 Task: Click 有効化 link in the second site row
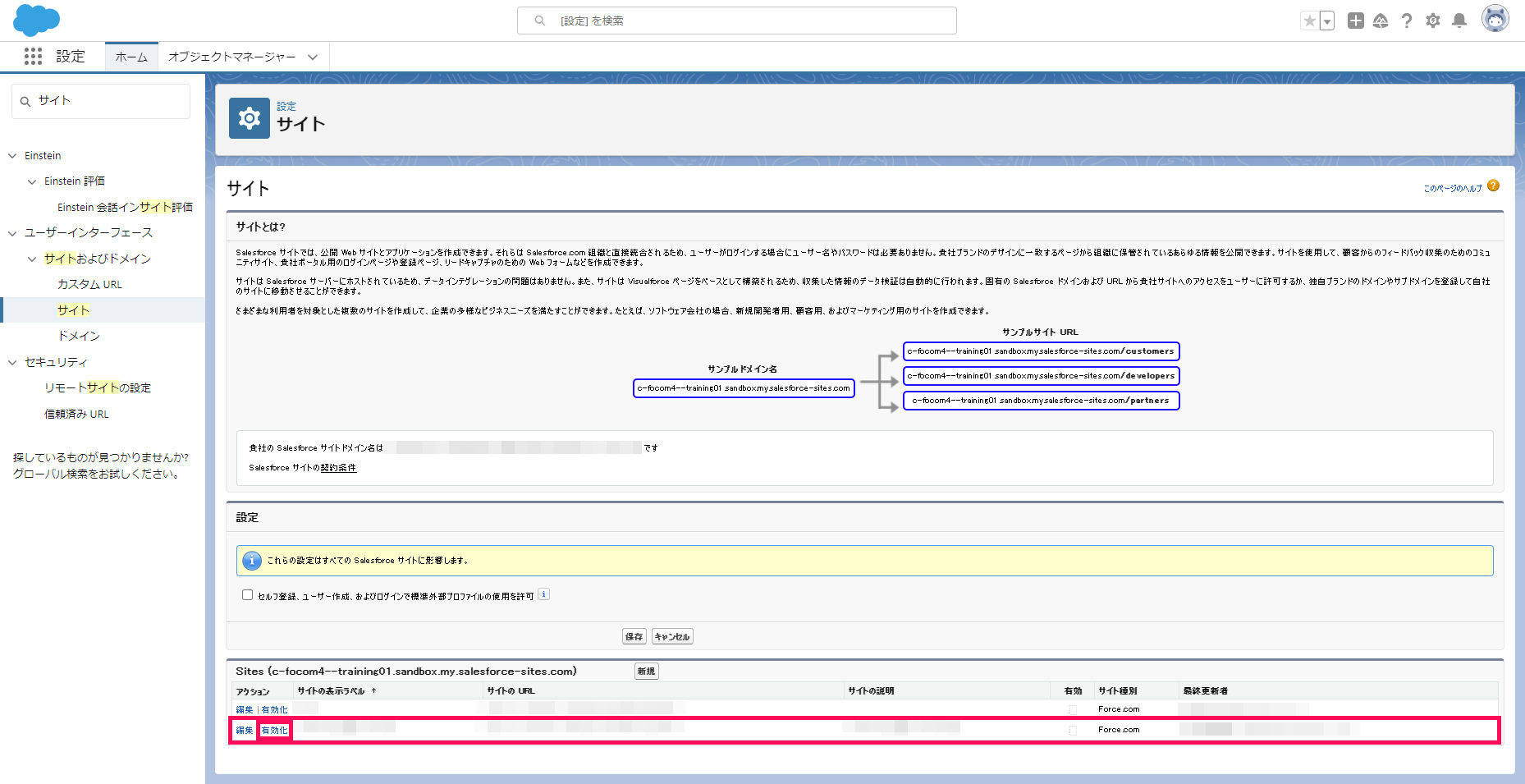[x=275, y=731]
